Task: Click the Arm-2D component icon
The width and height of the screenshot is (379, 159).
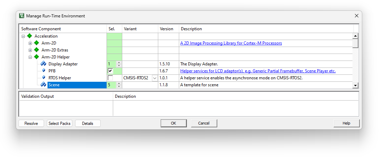Action: pos(37,43)
